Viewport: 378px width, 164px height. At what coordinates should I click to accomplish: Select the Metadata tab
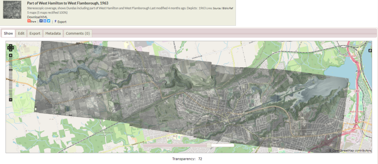pos(53,33)
